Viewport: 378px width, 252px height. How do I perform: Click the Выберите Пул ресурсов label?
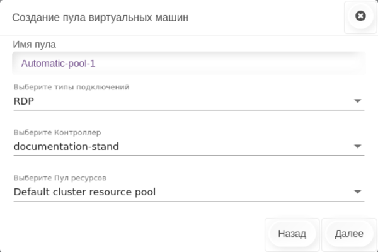[x=64, y=178]
